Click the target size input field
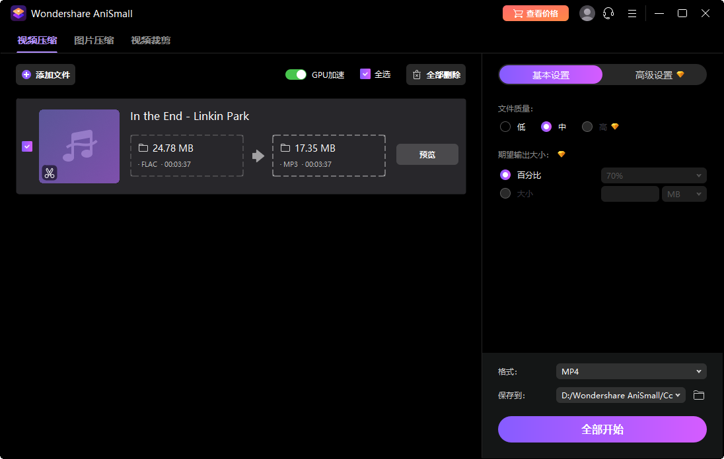Screen dimensions: 724x459 tap(630, 194)
